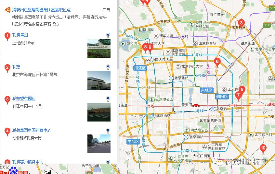Click the Tiananmen landmark icon
Viewport: 275px width, 174px height.
pyautogui.click(x=196, y=105)
